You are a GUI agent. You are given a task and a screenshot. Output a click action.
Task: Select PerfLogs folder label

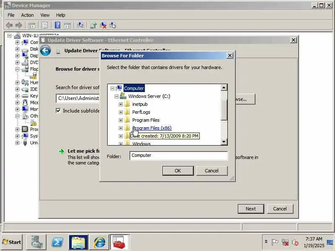click(x=141, y=112)
